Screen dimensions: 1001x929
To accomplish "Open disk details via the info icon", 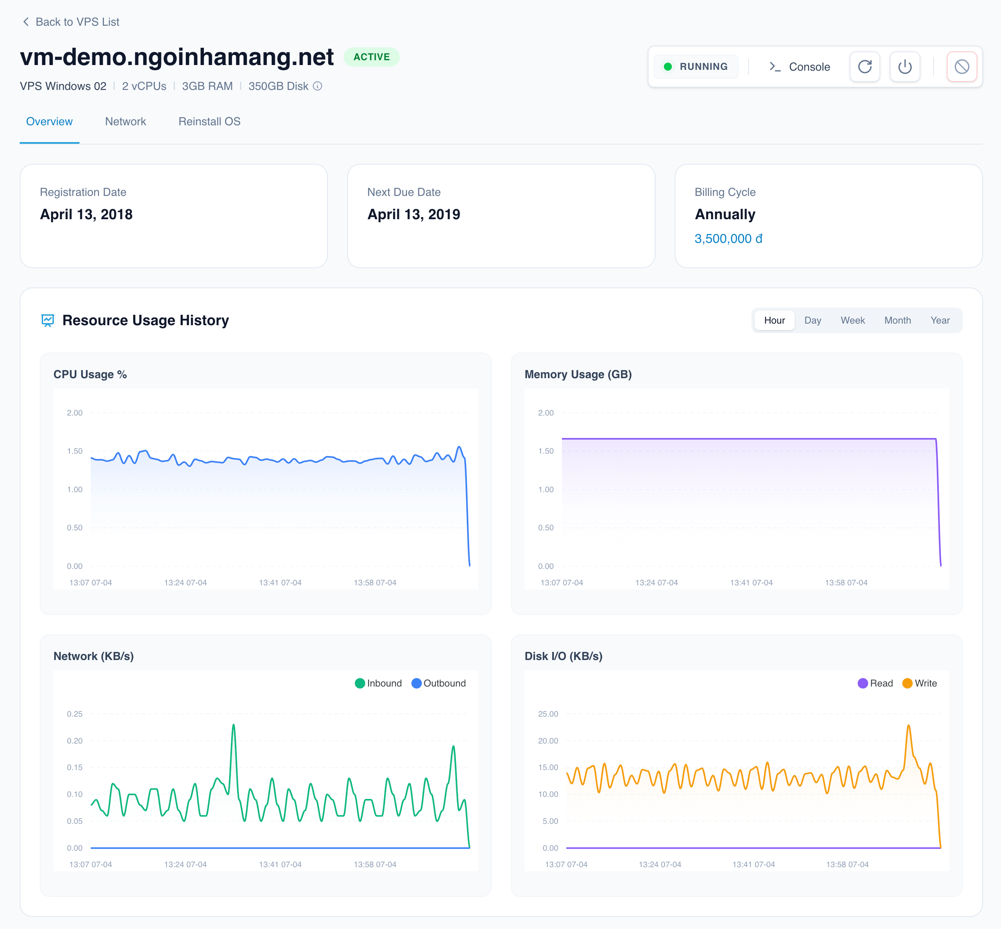I will [317, 86].
